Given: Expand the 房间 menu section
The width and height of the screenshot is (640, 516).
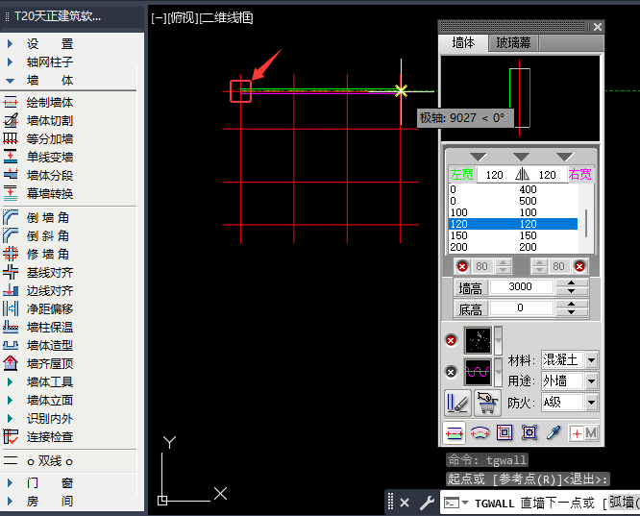Looking at the screenshot, I should [x=38, y=501].
